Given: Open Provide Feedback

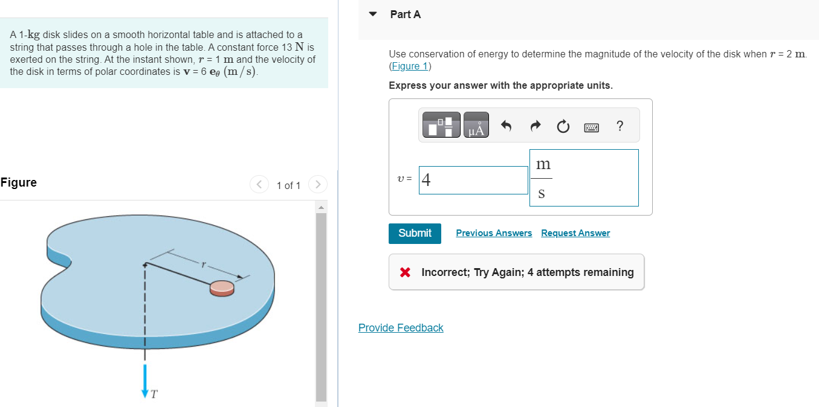Looking at the screenshot, I should pos(401,327).
